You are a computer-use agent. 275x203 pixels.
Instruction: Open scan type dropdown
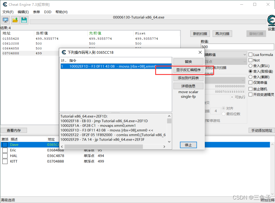(x=226, y=55)
